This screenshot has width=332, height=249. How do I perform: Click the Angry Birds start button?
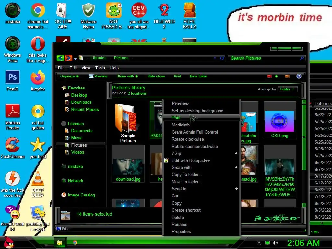coord(8,243)
